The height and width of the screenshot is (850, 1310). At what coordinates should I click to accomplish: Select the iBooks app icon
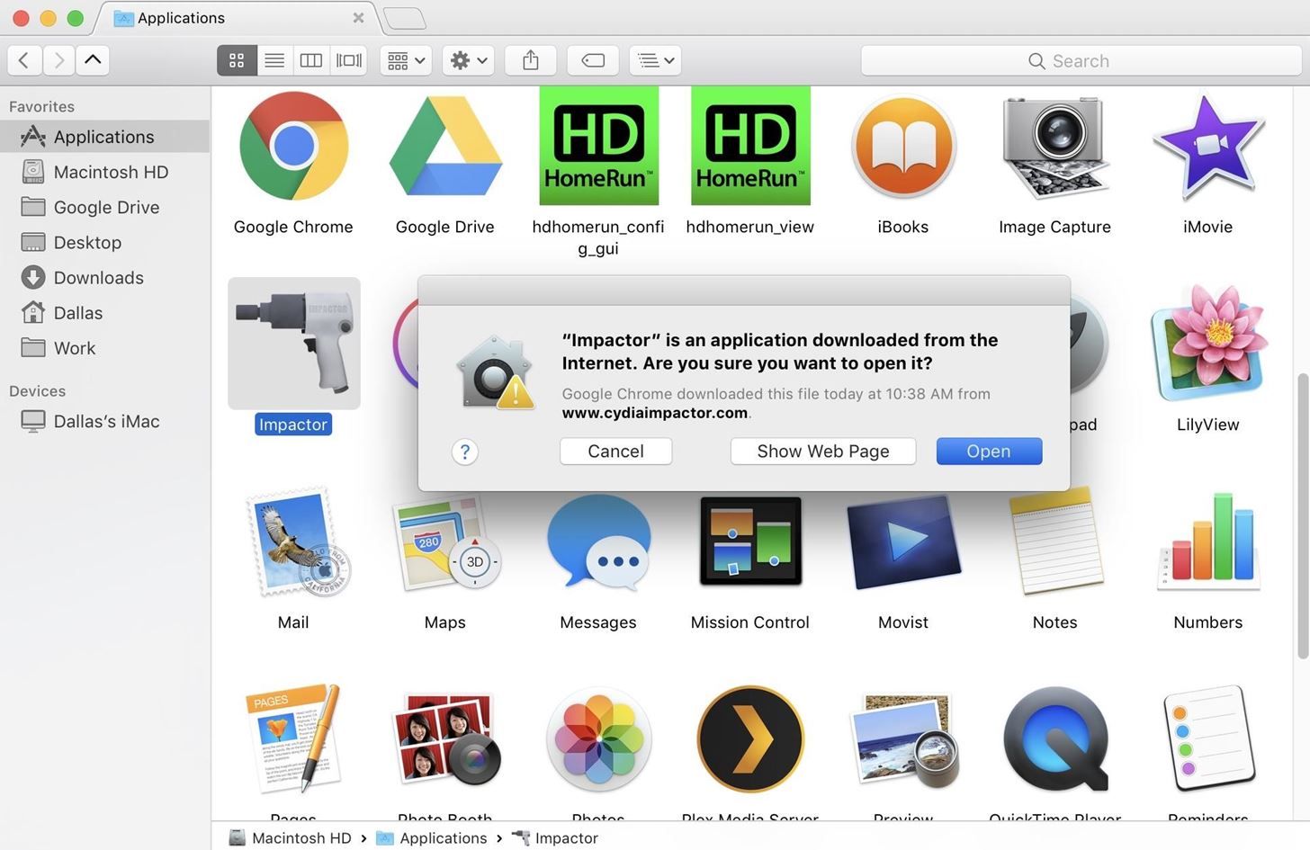click(x=902, y=147)
